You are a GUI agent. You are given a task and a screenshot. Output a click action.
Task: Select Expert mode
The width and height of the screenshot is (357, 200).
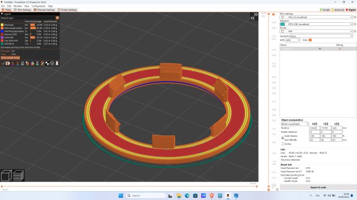coord(351,10)
